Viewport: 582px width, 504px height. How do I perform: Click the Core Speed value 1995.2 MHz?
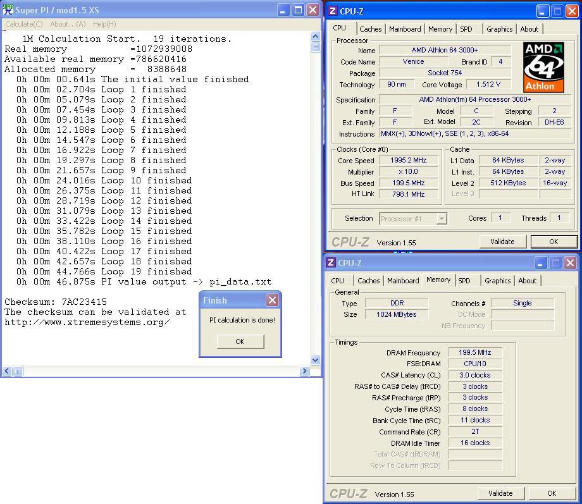tap(408, 161)
